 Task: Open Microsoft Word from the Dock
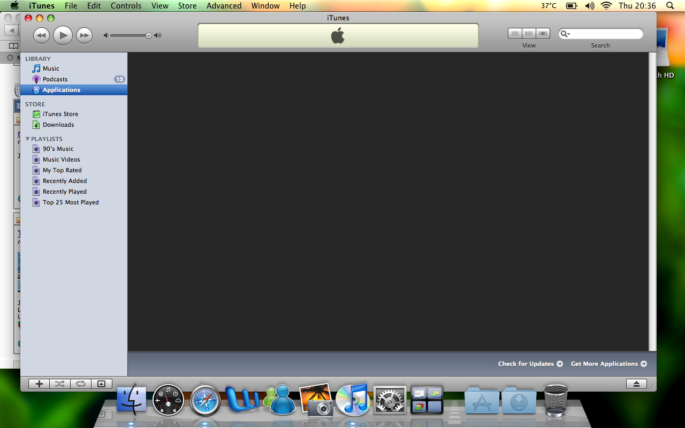(242, 399)
